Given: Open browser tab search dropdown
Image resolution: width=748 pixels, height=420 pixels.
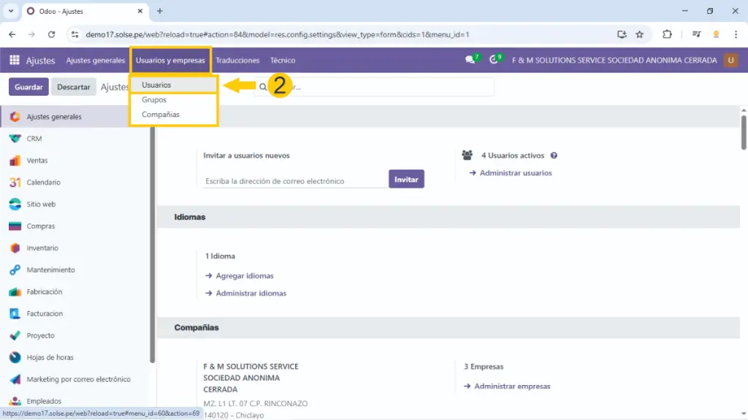Looking at the screenshot, I should point(11,11).
